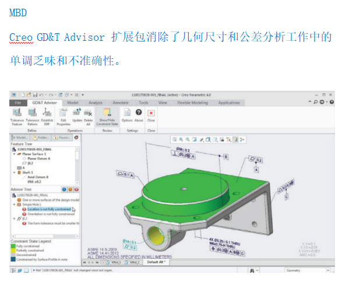
Task: Click the Fully constrained green legend swatch
Action: (13, 246)
